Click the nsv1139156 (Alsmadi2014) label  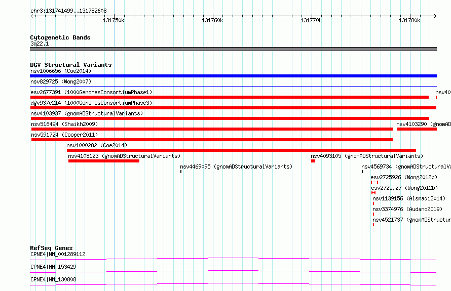[x=409, y=198]
